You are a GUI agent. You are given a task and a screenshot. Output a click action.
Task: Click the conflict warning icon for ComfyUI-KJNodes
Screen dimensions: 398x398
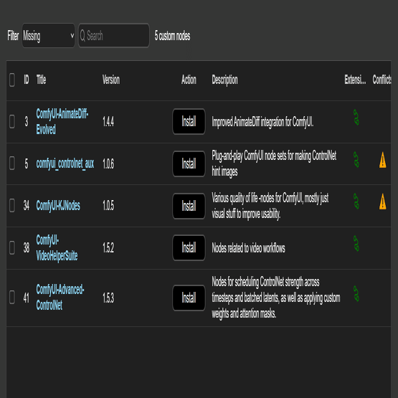382,202
